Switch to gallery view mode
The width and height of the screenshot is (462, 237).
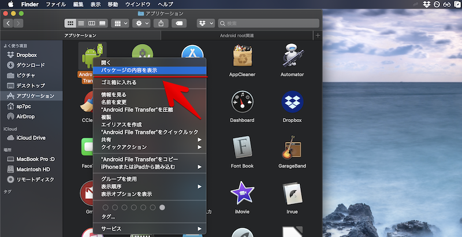[x=102, y=23]
